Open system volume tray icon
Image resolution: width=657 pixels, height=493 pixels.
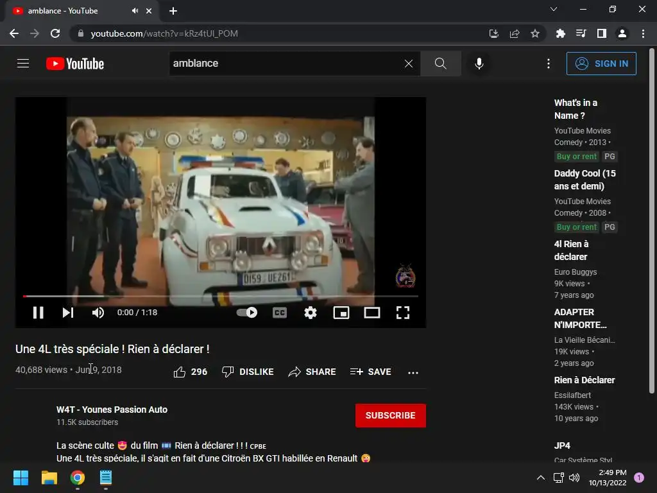574,478
